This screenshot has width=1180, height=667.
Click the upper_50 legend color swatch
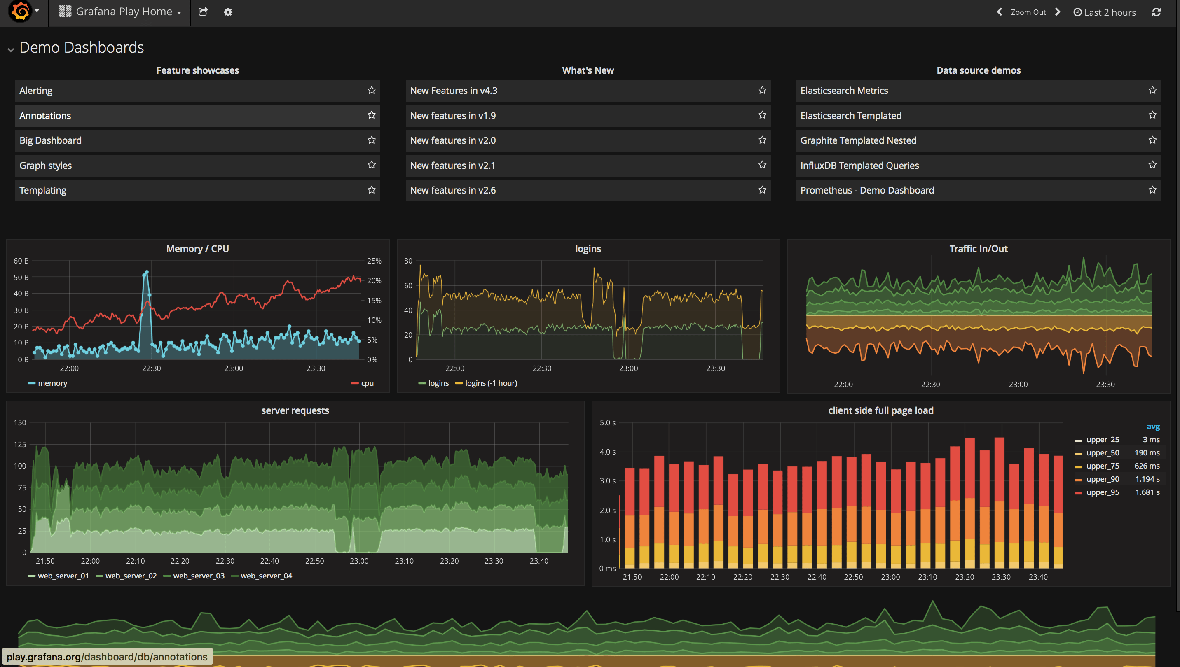(1078, 454)
